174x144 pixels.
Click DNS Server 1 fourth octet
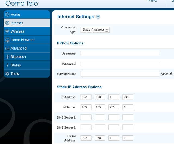click(128, 117)
